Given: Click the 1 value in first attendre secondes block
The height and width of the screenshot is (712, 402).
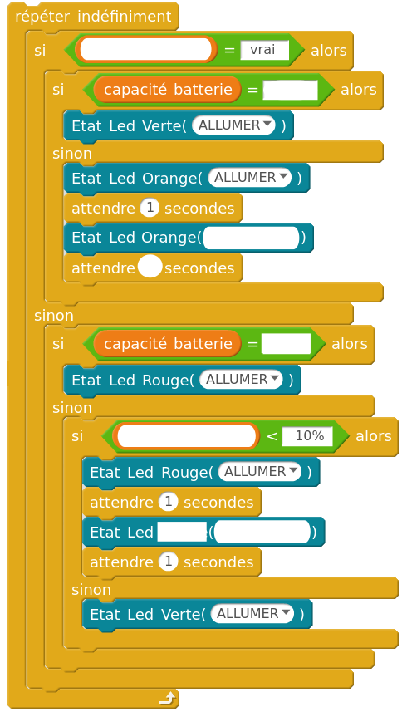Looking at the screenshot, I should click(150, 209).
